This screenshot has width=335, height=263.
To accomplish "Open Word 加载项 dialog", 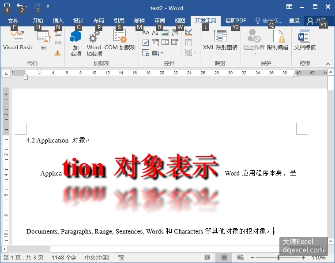I will point(94,43).
